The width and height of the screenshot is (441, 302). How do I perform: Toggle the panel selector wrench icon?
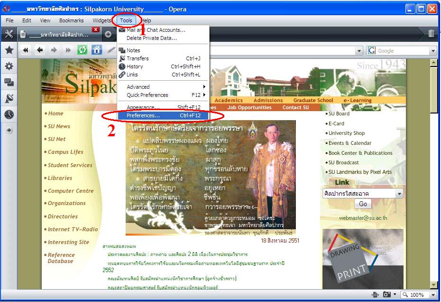point(9,34)
